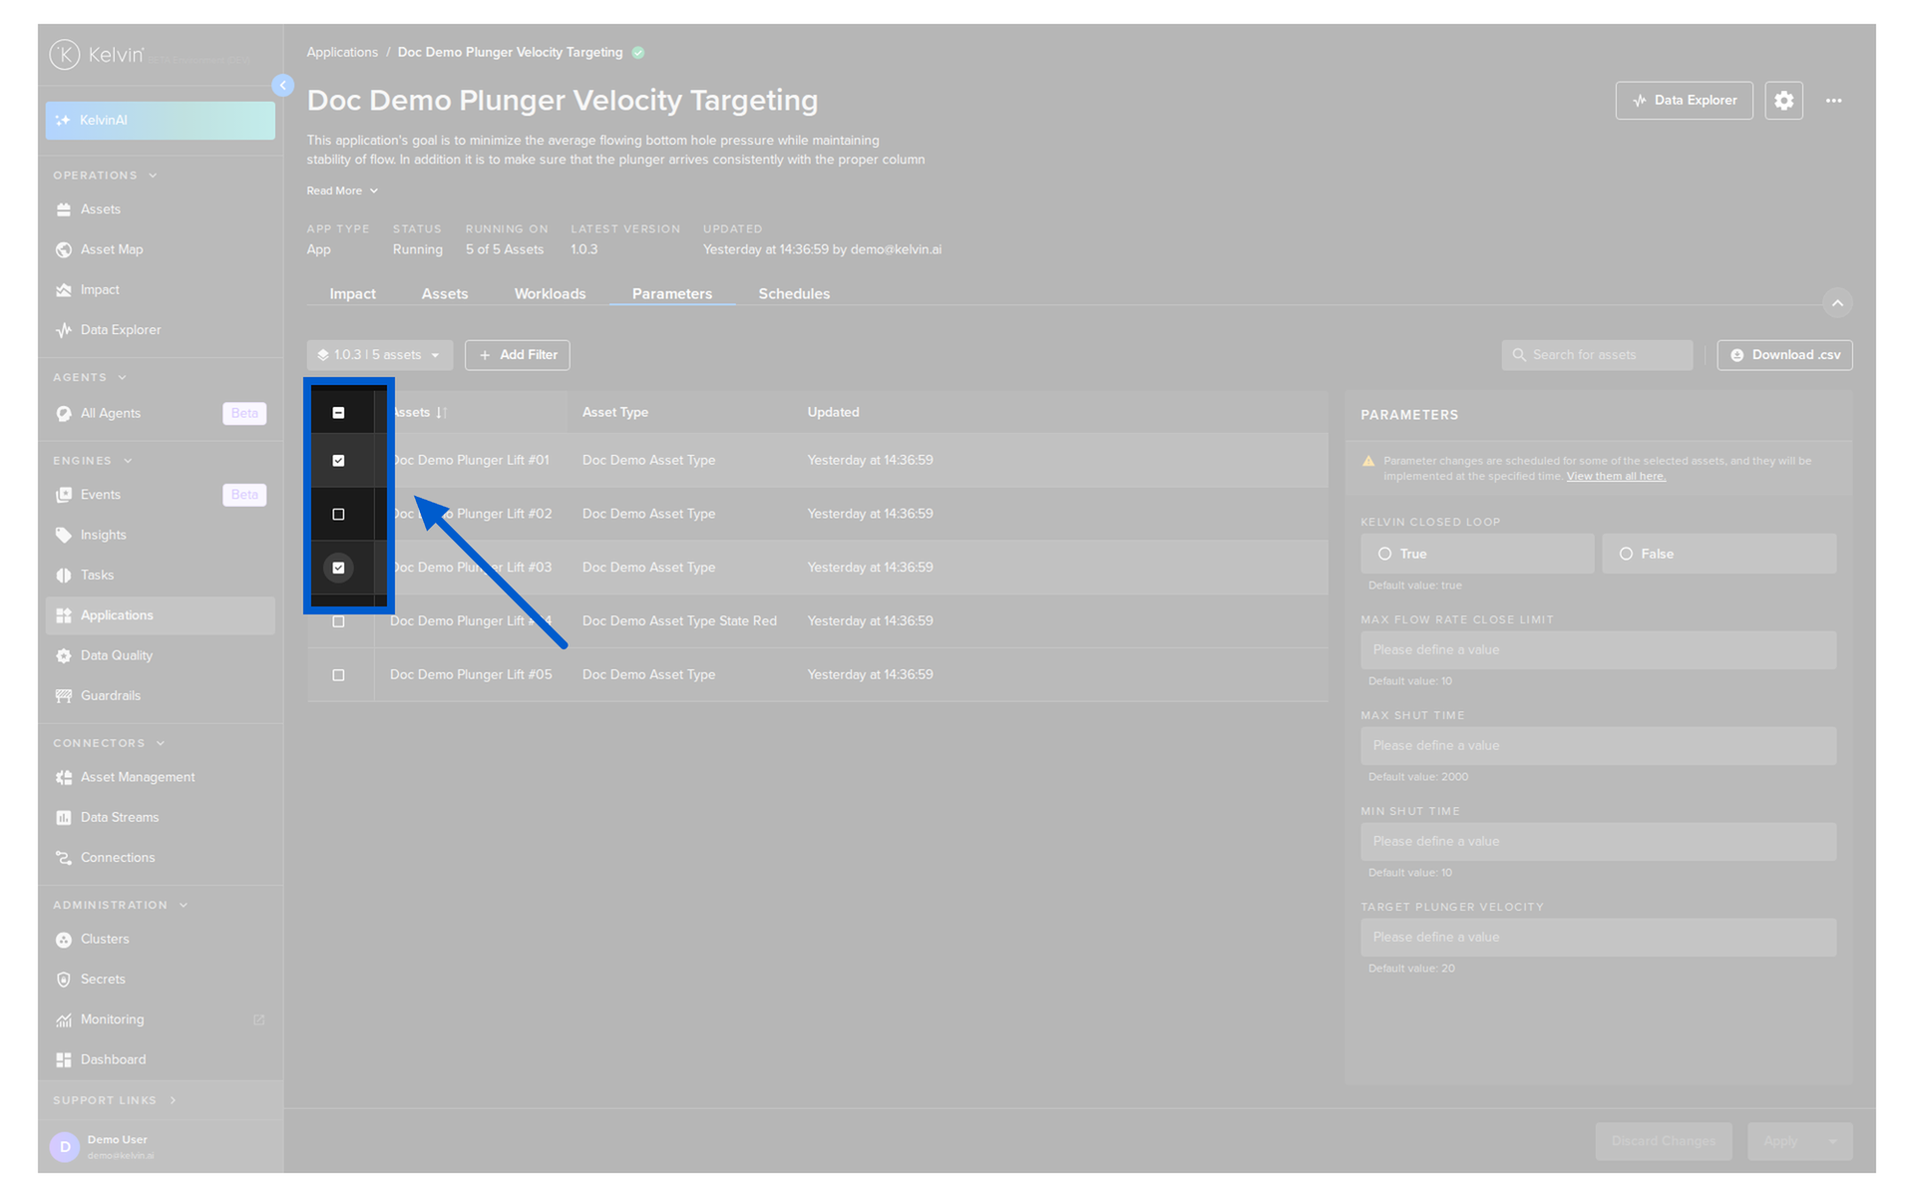Viewport: 1915px width, 1197px height.
Task: Click Demo User avatar
Action: 65,1147
